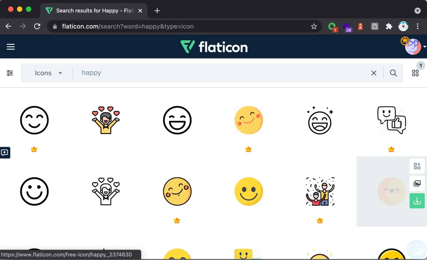The height and width of the screenshot is (260, 427).
Task: Select the yellow smiley face thumbnail
Action: (249, 191)
